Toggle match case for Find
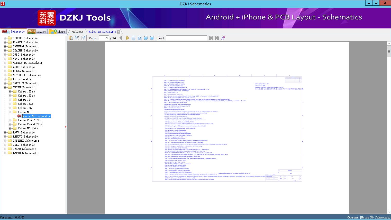The image size is (391, 220). click(x=223, y=38)
